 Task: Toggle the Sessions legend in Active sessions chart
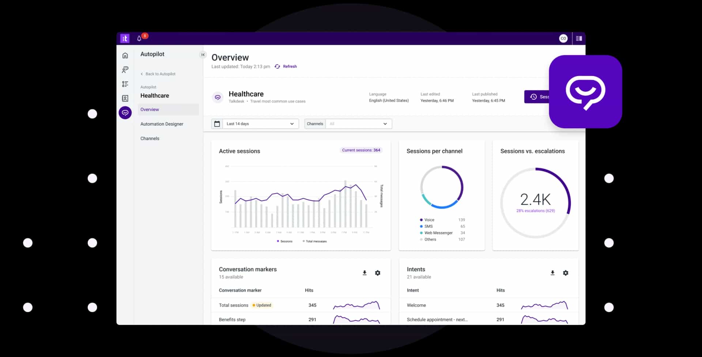[x=285, y=241]
